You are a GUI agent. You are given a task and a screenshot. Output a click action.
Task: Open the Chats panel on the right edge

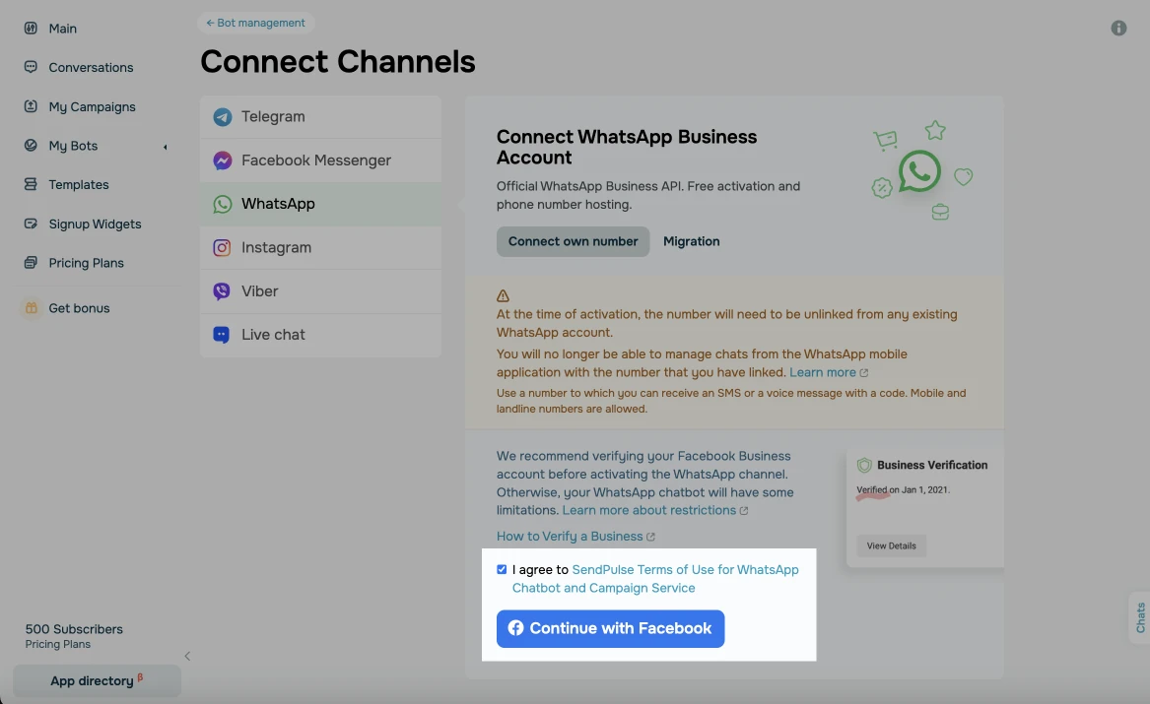(1138, 618)
